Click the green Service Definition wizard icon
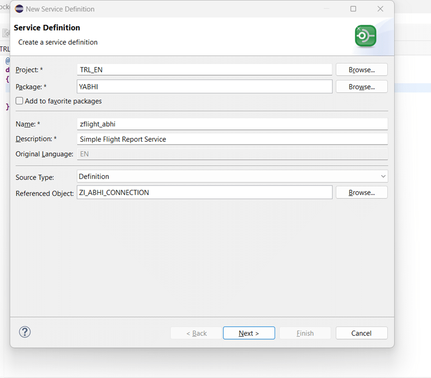 coord(365,36)
